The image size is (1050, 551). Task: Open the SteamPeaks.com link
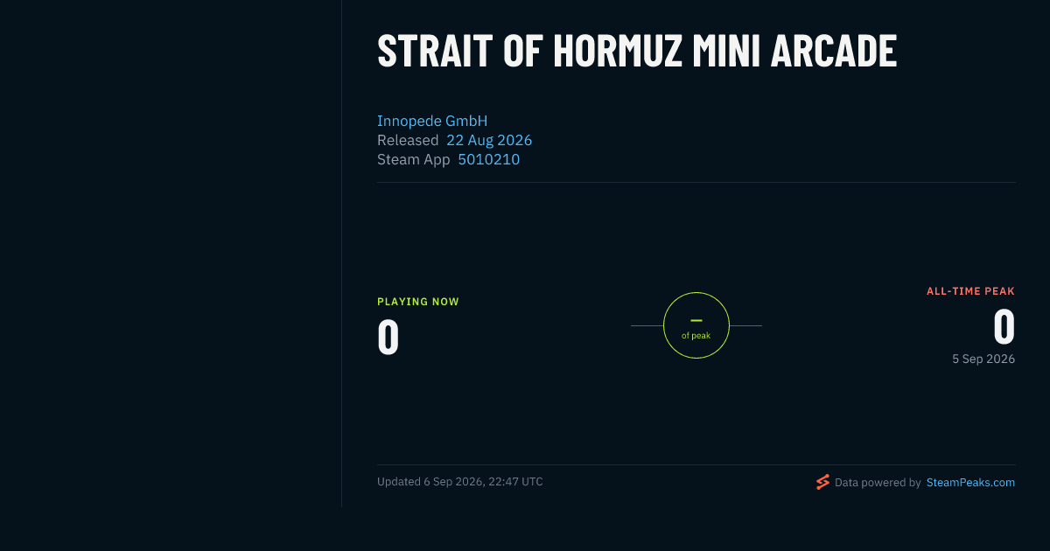coord(970,482)
